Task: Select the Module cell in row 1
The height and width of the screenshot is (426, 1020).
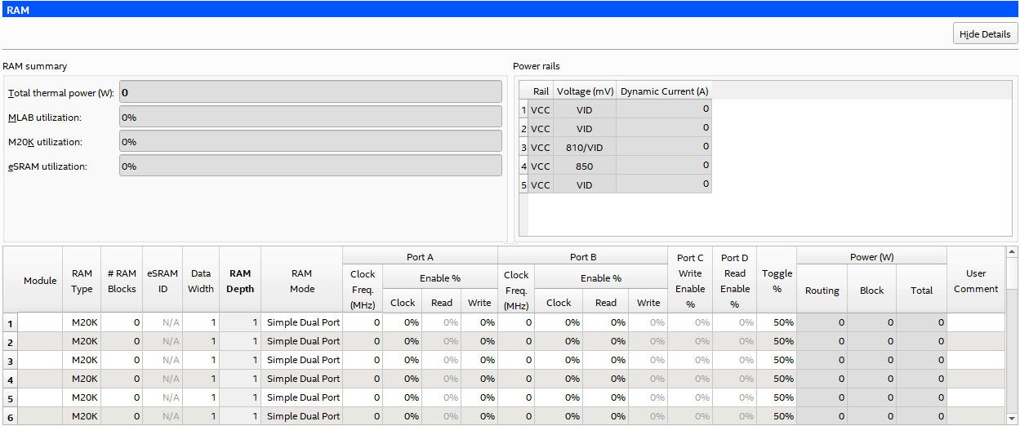Action: tap(40, 322)
